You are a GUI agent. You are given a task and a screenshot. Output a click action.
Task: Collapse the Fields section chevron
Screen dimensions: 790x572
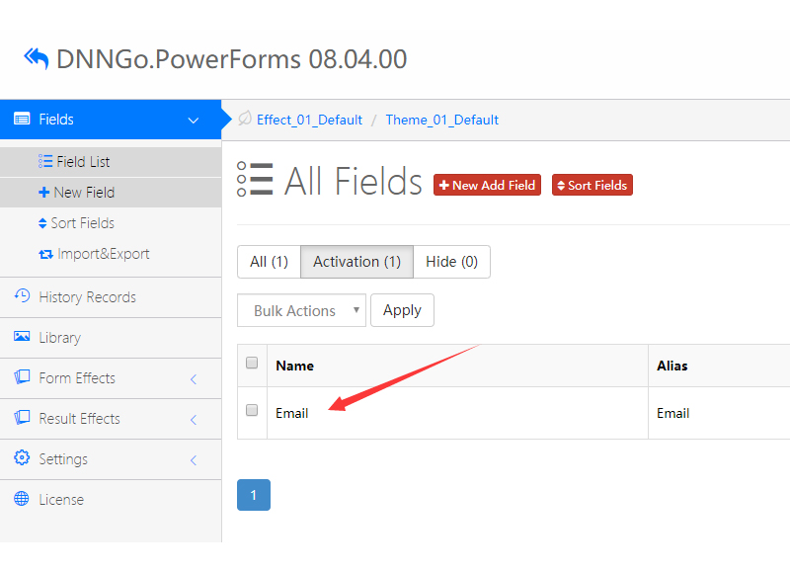(193, 121)
